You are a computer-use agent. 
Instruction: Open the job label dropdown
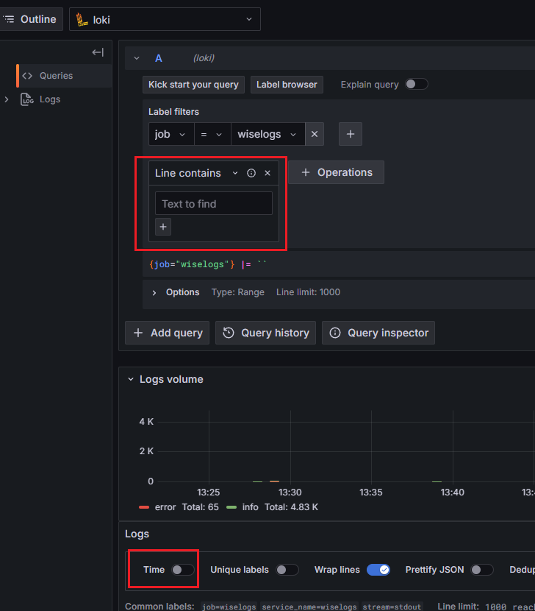[x=171, y=134]
